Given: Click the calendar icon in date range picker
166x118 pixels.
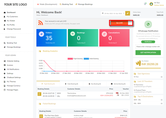Looking at the screenshot, I should click(x=103, y=14).
